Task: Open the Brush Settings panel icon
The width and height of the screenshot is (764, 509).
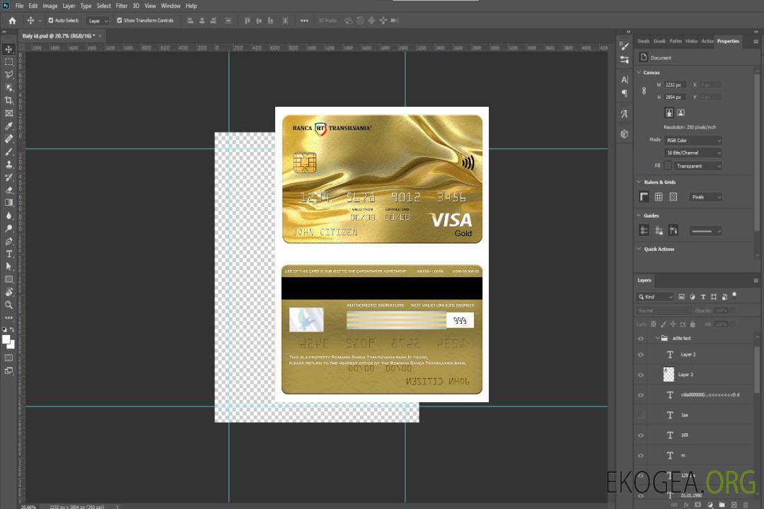Action: (624, 46)
